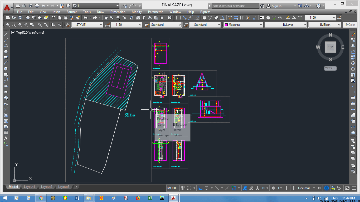
Task: Open the Hatch tool
Action: pyautogui.click(x=6, y=115)
